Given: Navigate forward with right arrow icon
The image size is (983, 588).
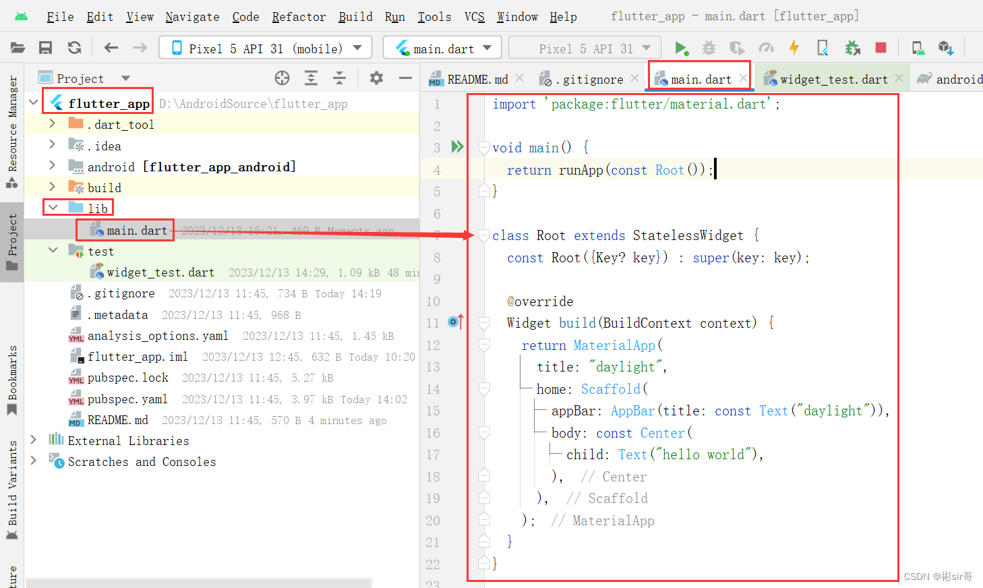Looking at the screenshot, I should [x=140, y=48].
